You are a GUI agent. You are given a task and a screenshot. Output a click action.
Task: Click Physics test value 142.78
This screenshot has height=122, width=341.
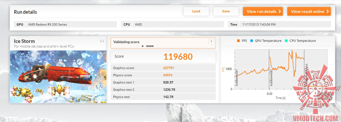(x=168, y=97)
